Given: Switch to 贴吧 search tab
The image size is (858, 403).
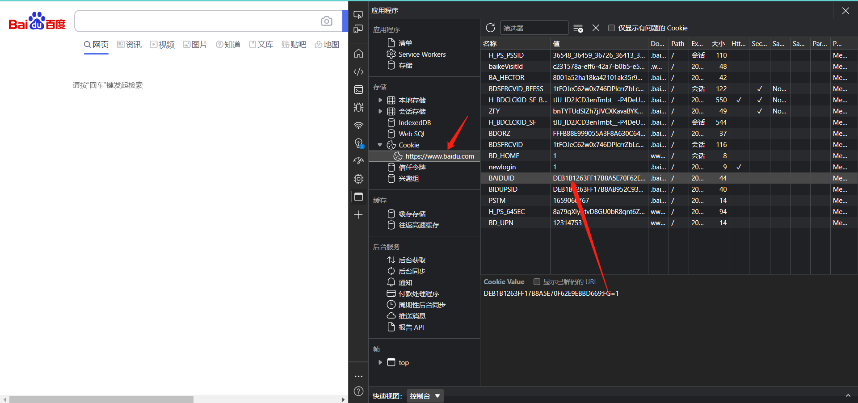Looking at the screenshot, I should [x=294, y=44].
